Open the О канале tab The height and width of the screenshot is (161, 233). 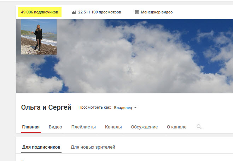point(177,127)
